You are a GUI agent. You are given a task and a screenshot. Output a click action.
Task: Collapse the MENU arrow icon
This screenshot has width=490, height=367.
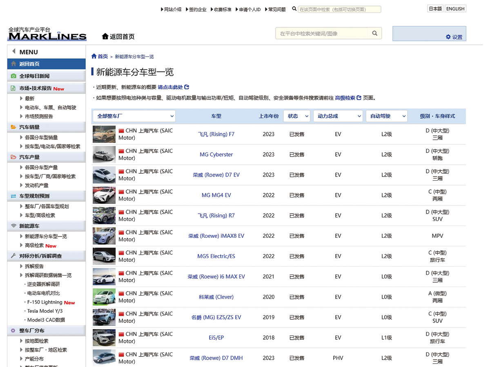point(13,52)
